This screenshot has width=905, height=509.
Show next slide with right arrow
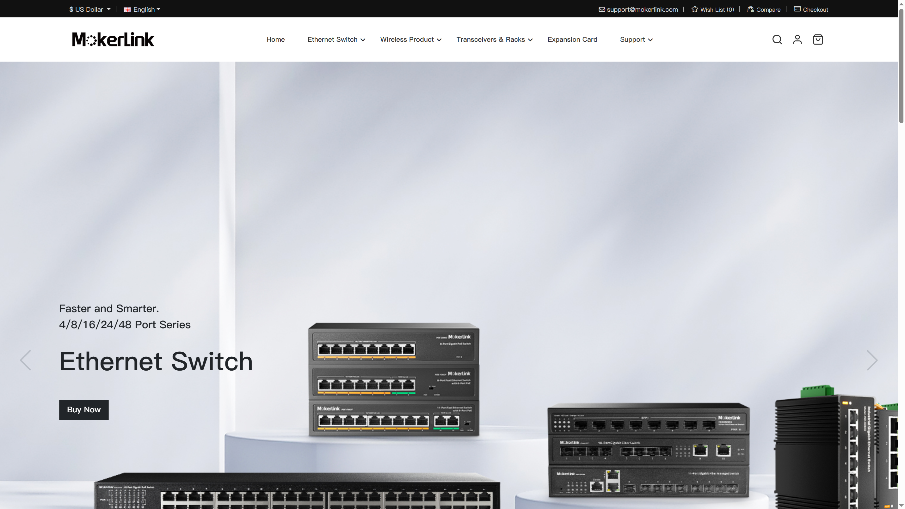pyautogui.click(x=872, y=360)
